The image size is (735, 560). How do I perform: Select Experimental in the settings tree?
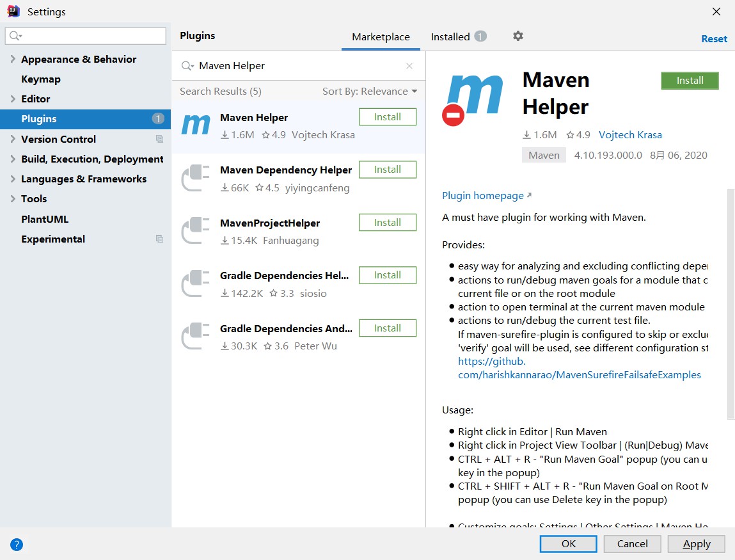[53, 239]
